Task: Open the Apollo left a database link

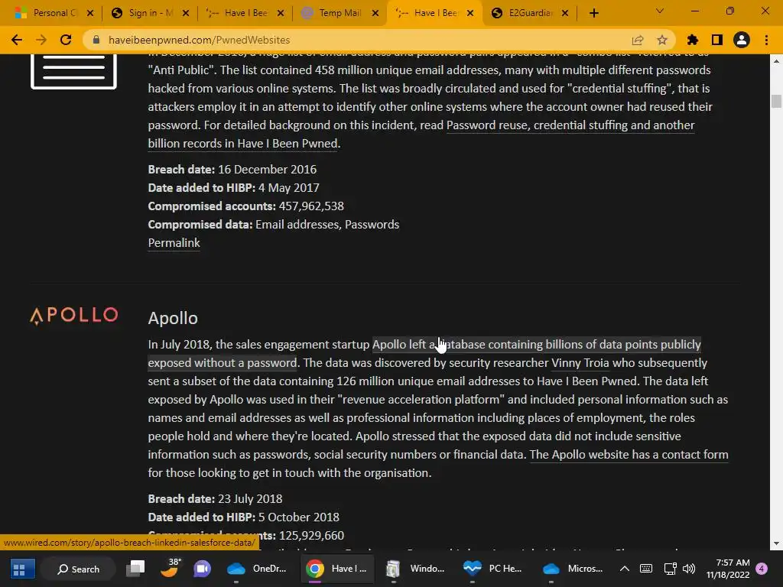Action: [x=424, y=353]
